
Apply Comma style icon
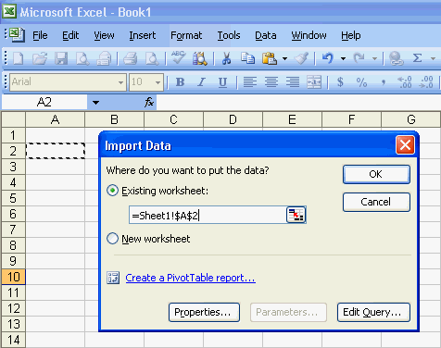click(384, 82)
